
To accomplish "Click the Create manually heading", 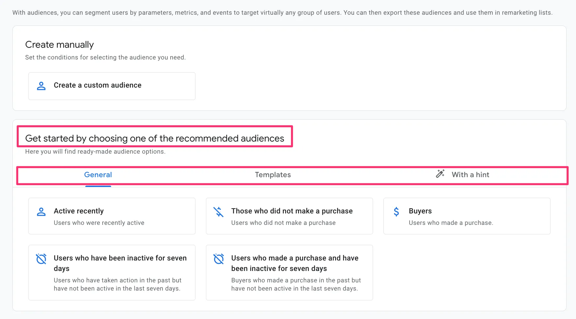I will click(x=59, y=45).
